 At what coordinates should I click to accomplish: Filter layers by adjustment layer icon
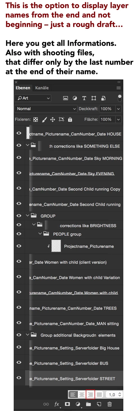[x=75, y=98]
